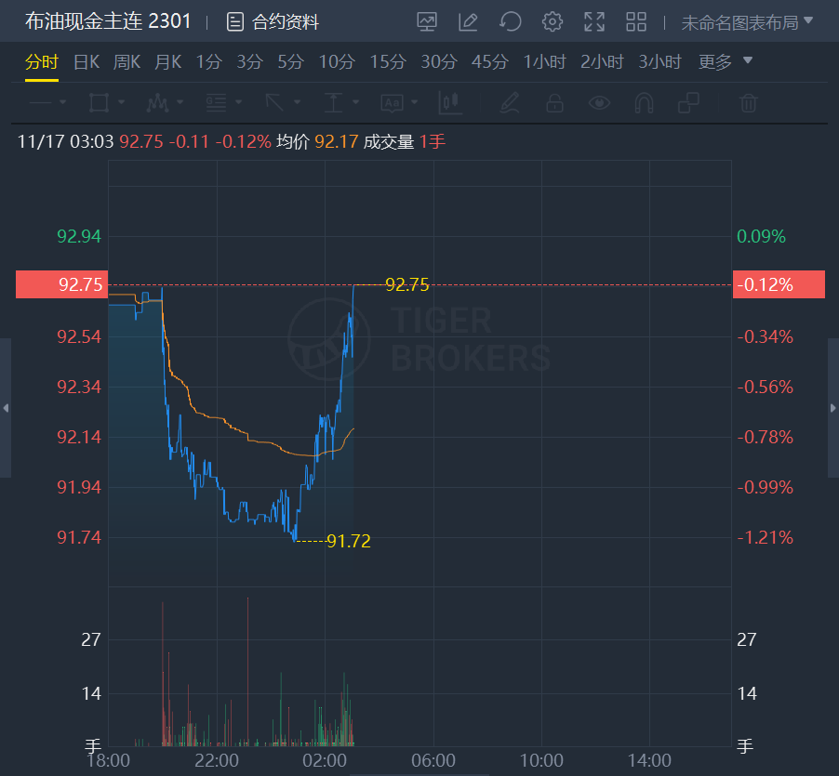This screenshot has height=776, width=839.
Task: Open 合约资料 contract info
Action: click(x=273, y=21)
